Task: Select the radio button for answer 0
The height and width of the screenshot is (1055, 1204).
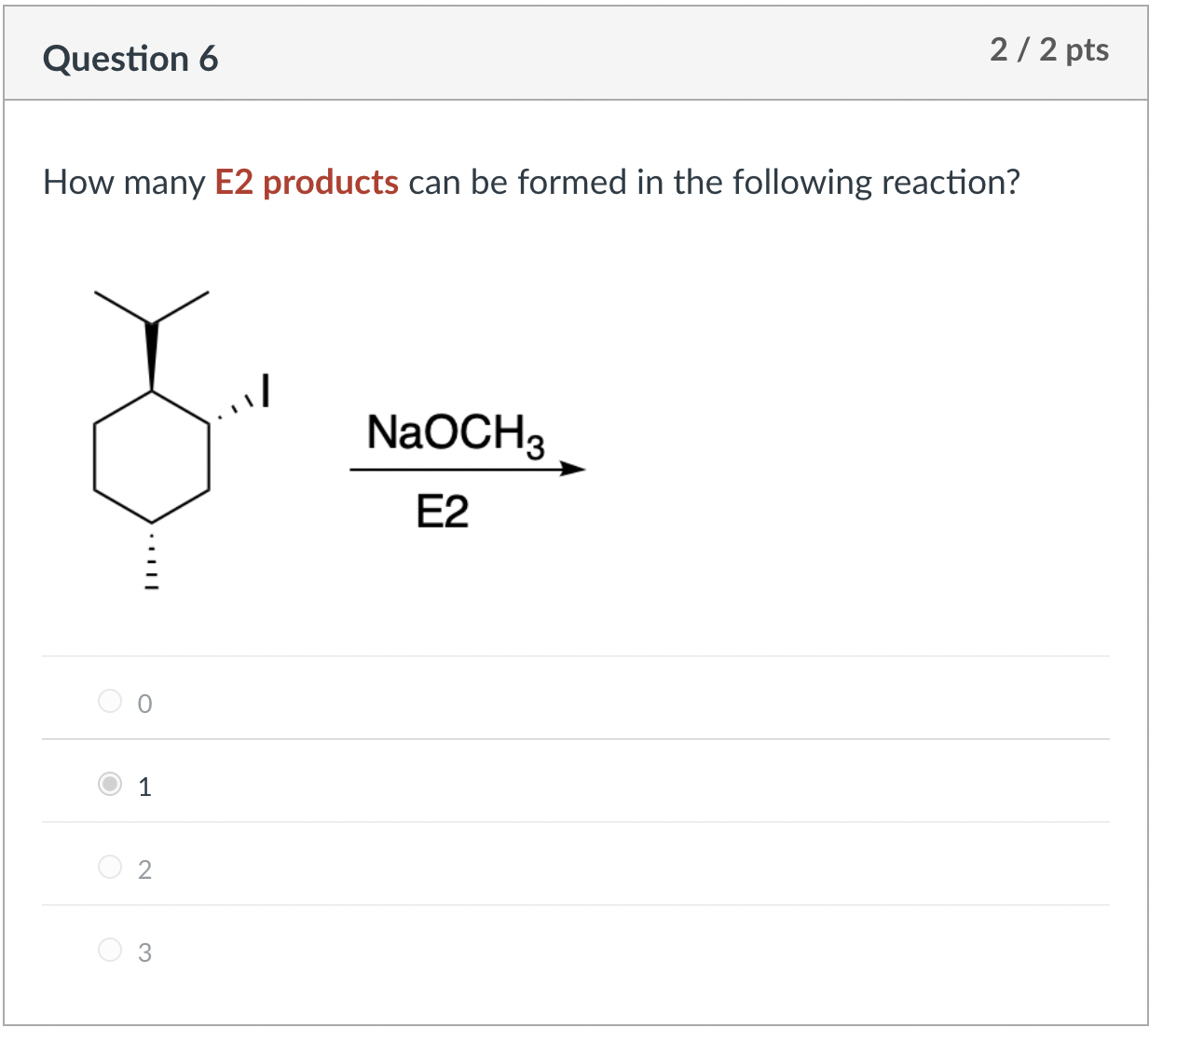Action: coord(109,701)
